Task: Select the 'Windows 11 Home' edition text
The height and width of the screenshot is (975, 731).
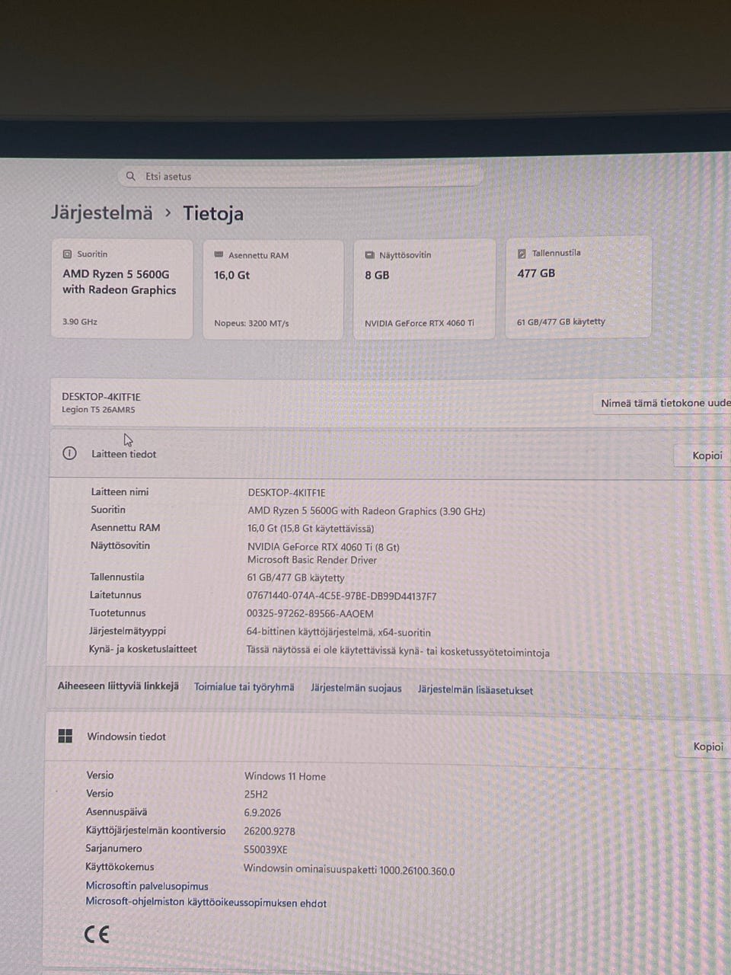Action: [x=285, y=776]
